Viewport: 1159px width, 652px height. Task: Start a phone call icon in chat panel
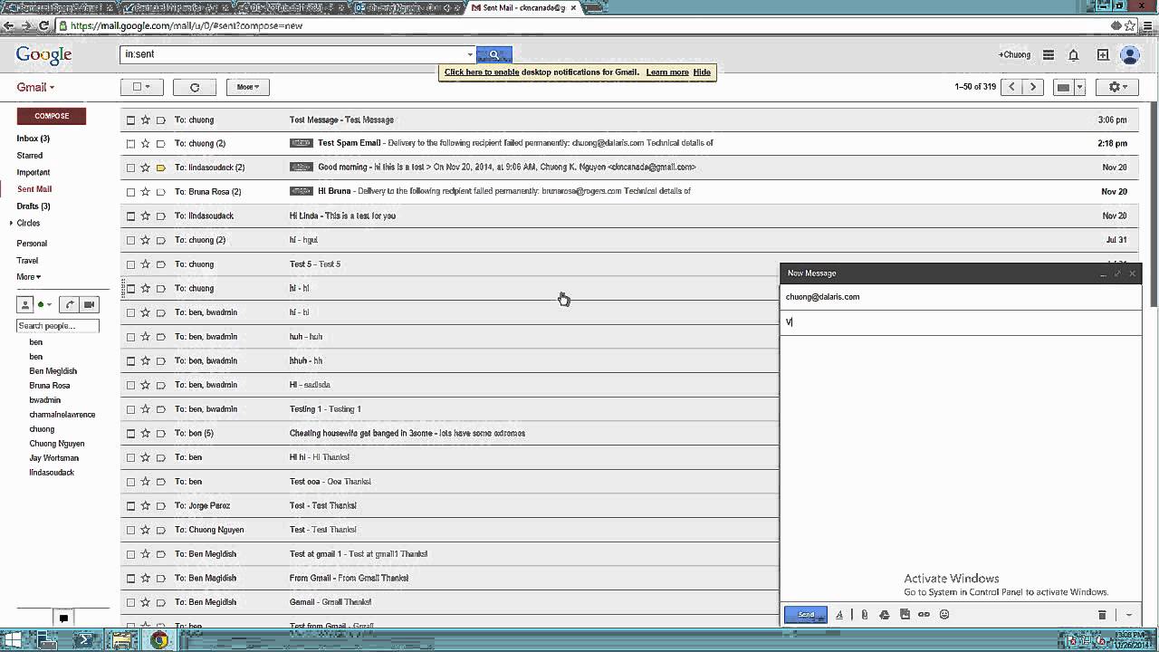[x=70, y=304]
